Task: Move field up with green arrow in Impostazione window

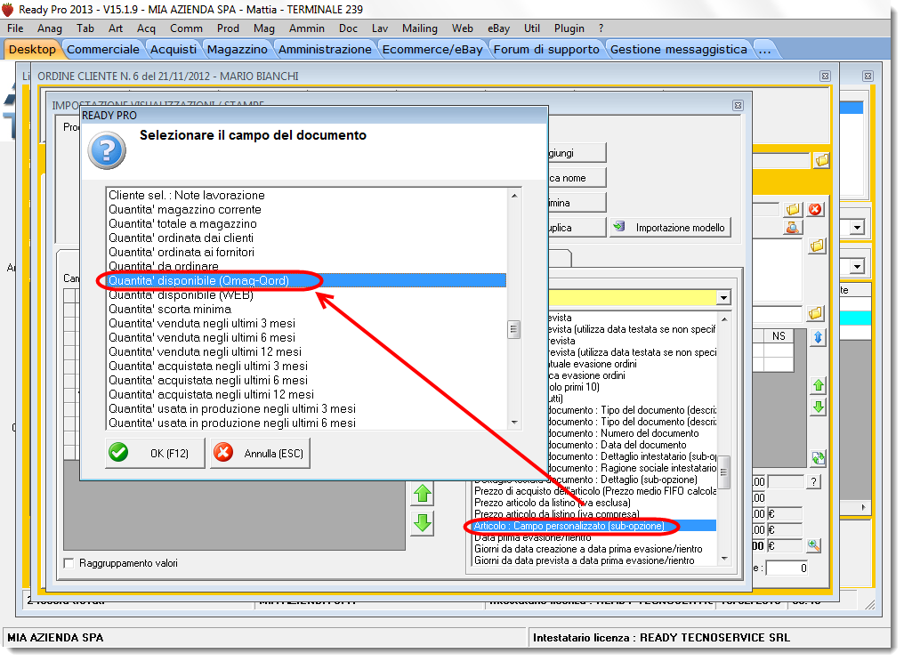Action: coord(423,494)
